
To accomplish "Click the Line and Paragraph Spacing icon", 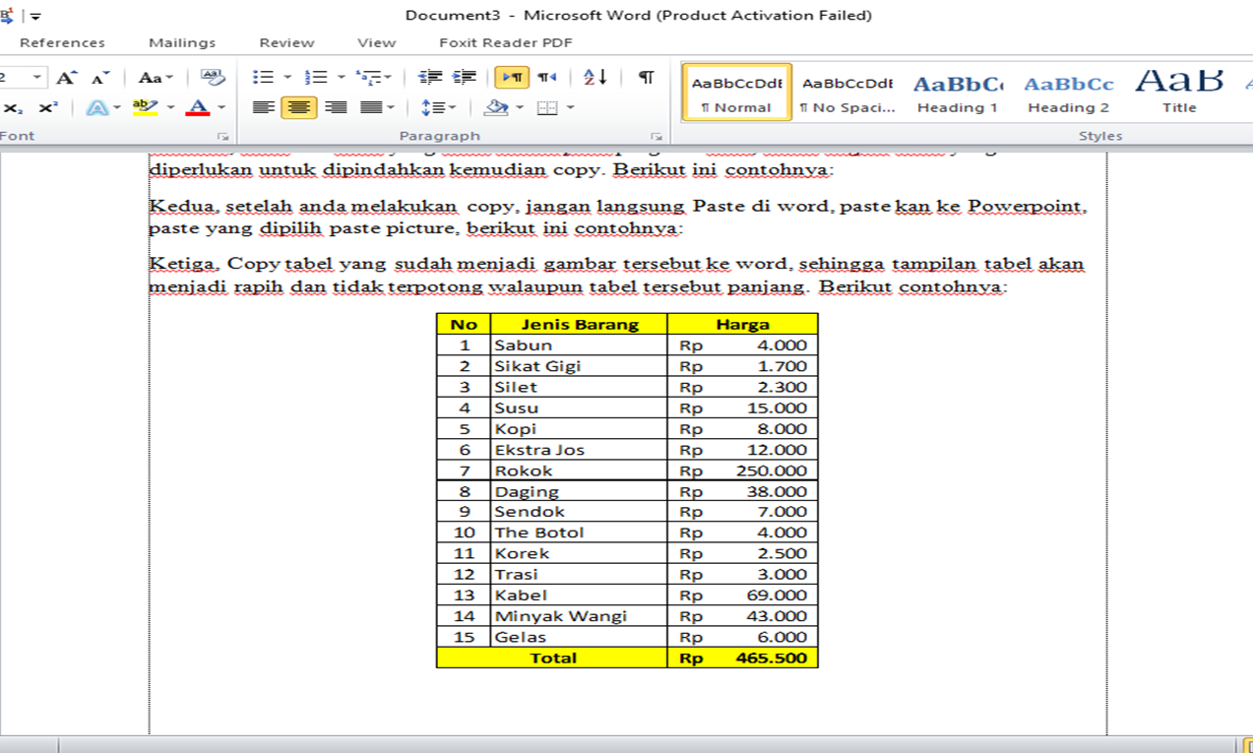I will (x=432, y=107).
